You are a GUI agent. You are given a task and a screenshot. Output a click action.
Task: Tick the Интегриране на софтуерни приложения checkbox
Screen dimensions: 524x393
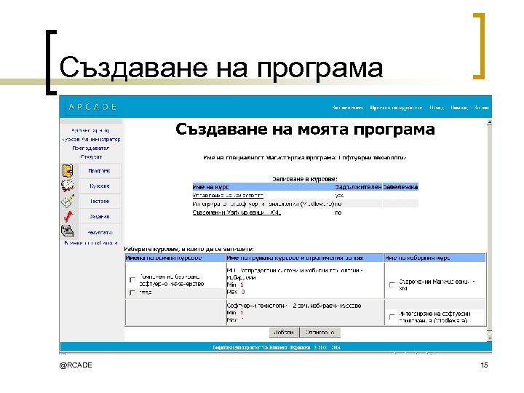tap(392, 317)
